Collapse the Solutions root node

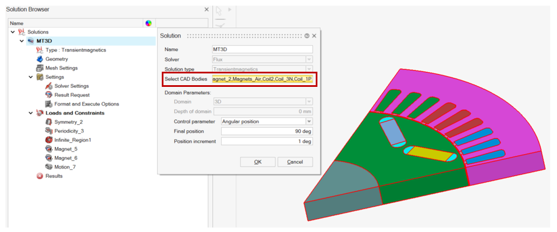pos(12,32)
